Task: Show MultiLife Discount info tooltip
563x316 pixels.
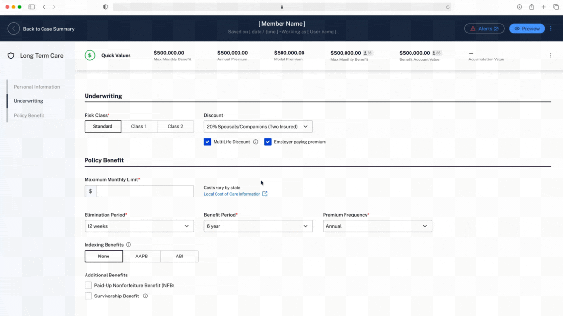Action: point(255,142)
